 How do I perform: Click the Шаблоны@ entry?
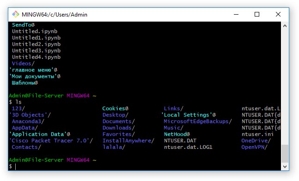[x=25, y=83]
